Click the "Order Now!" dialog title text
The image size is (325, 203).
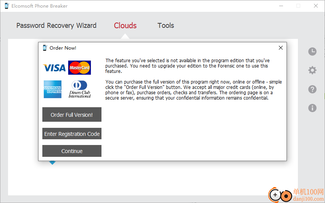point(63,48)
